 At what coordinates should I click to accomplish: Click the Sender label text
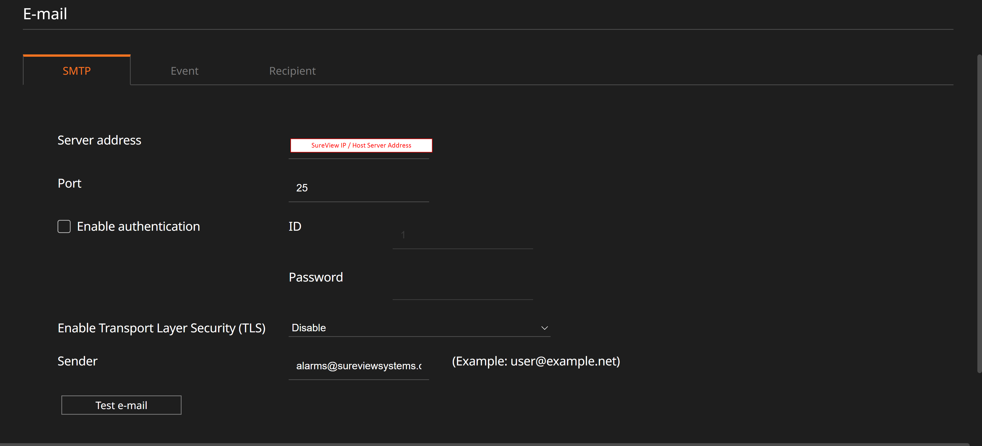(77, 361)
